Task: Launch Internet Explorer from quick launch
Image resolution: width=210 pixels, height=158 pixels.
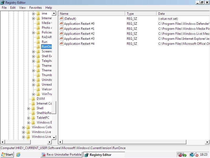Action: (18, 155)
